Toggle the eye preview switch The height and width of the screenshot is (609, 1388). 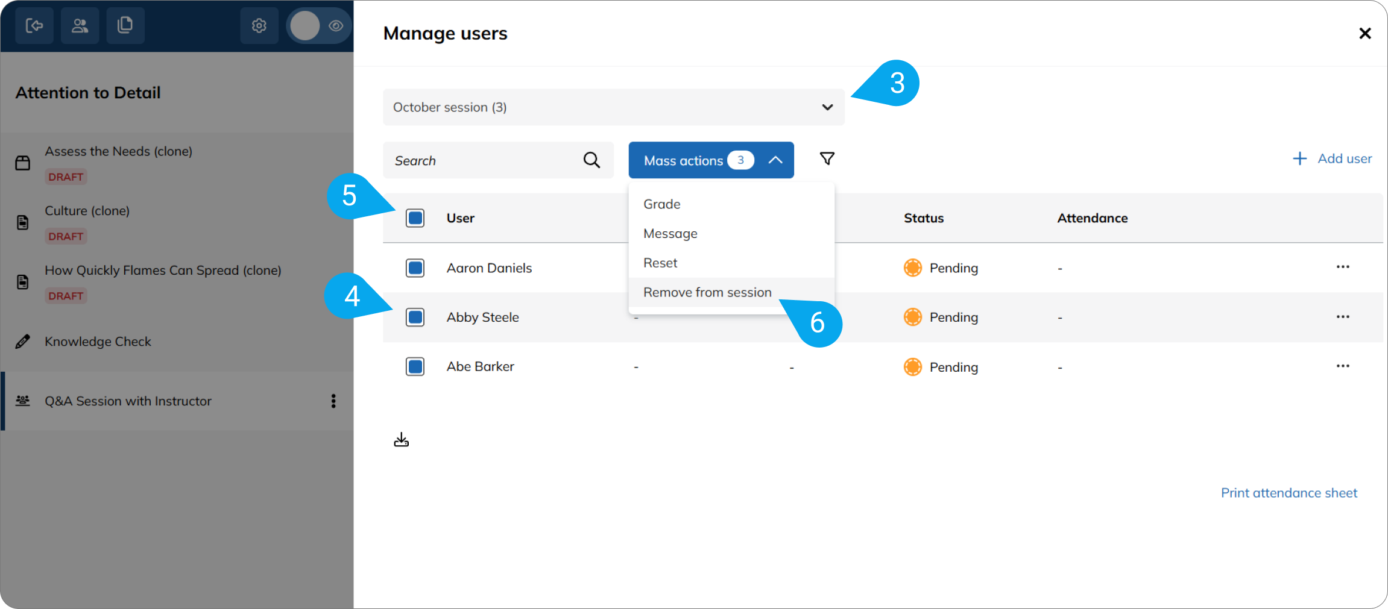click(x=319, y=26)
